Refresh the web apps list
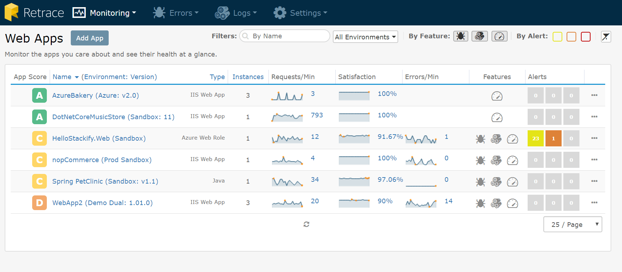The height and width of the screenshot is (272, 622). [x=306, y=224]
